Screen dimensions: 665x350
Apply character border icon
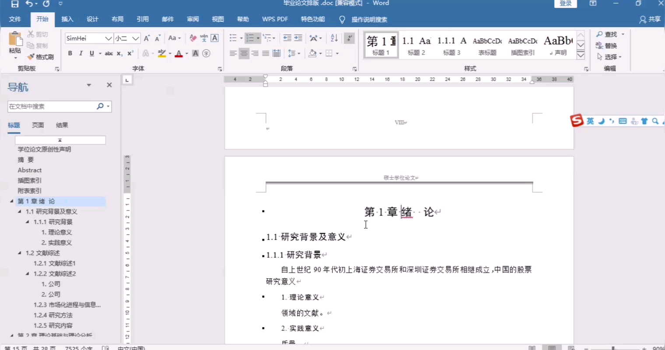pos(215,38)
